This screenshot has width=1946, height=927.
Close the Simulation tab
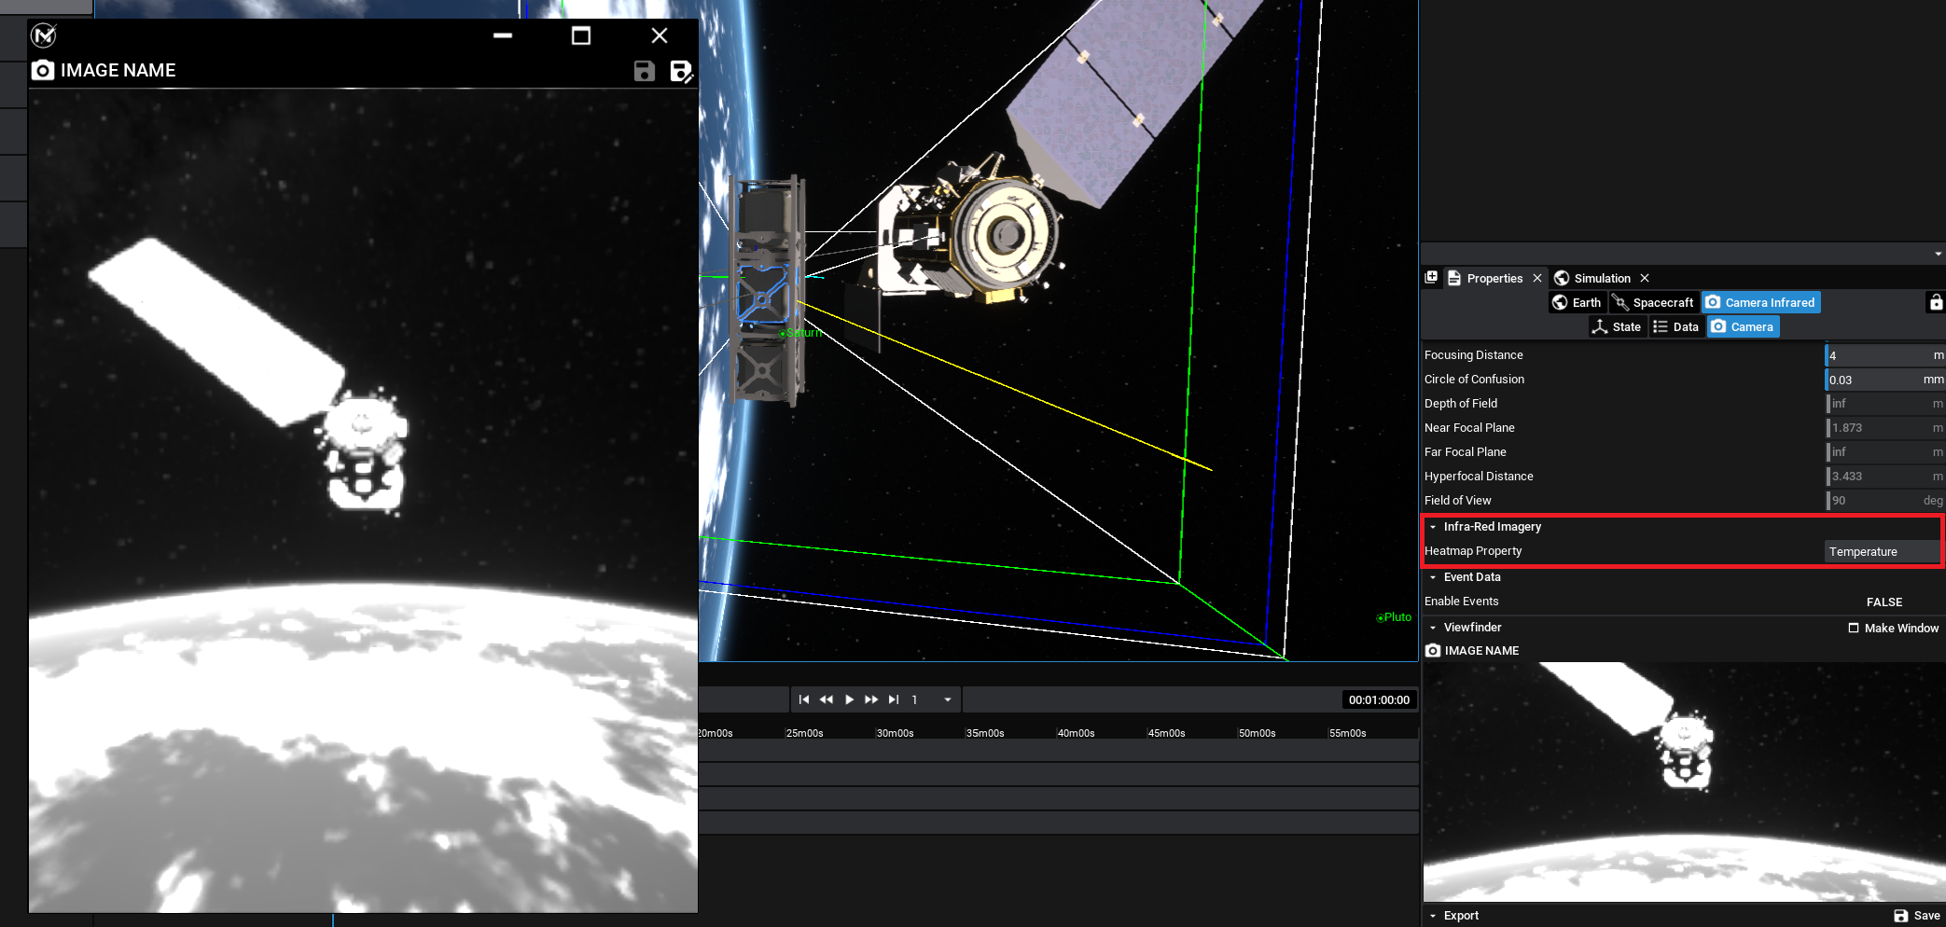pos(1645,278)
